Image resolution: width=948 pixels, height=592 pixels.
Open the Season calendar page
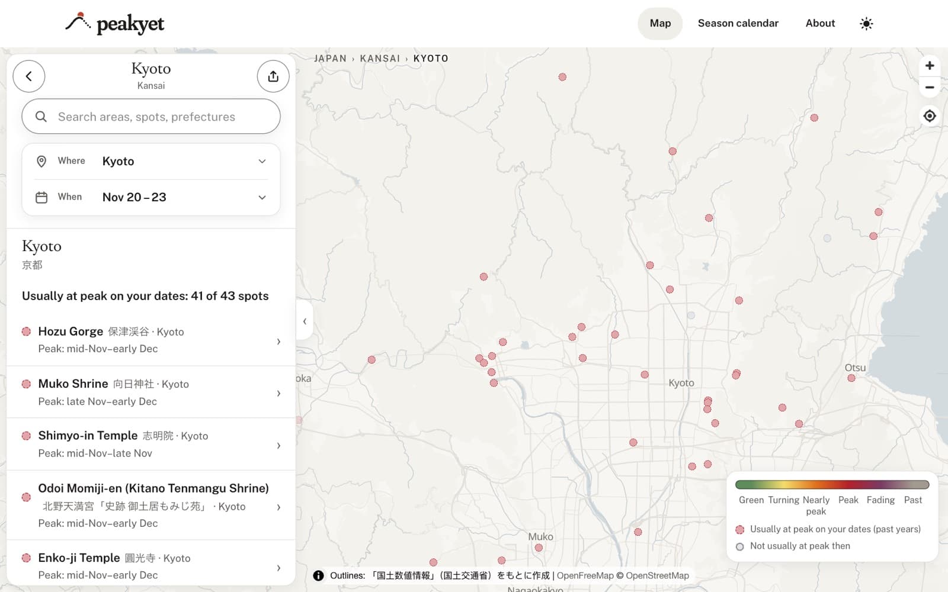pos(738,23)
